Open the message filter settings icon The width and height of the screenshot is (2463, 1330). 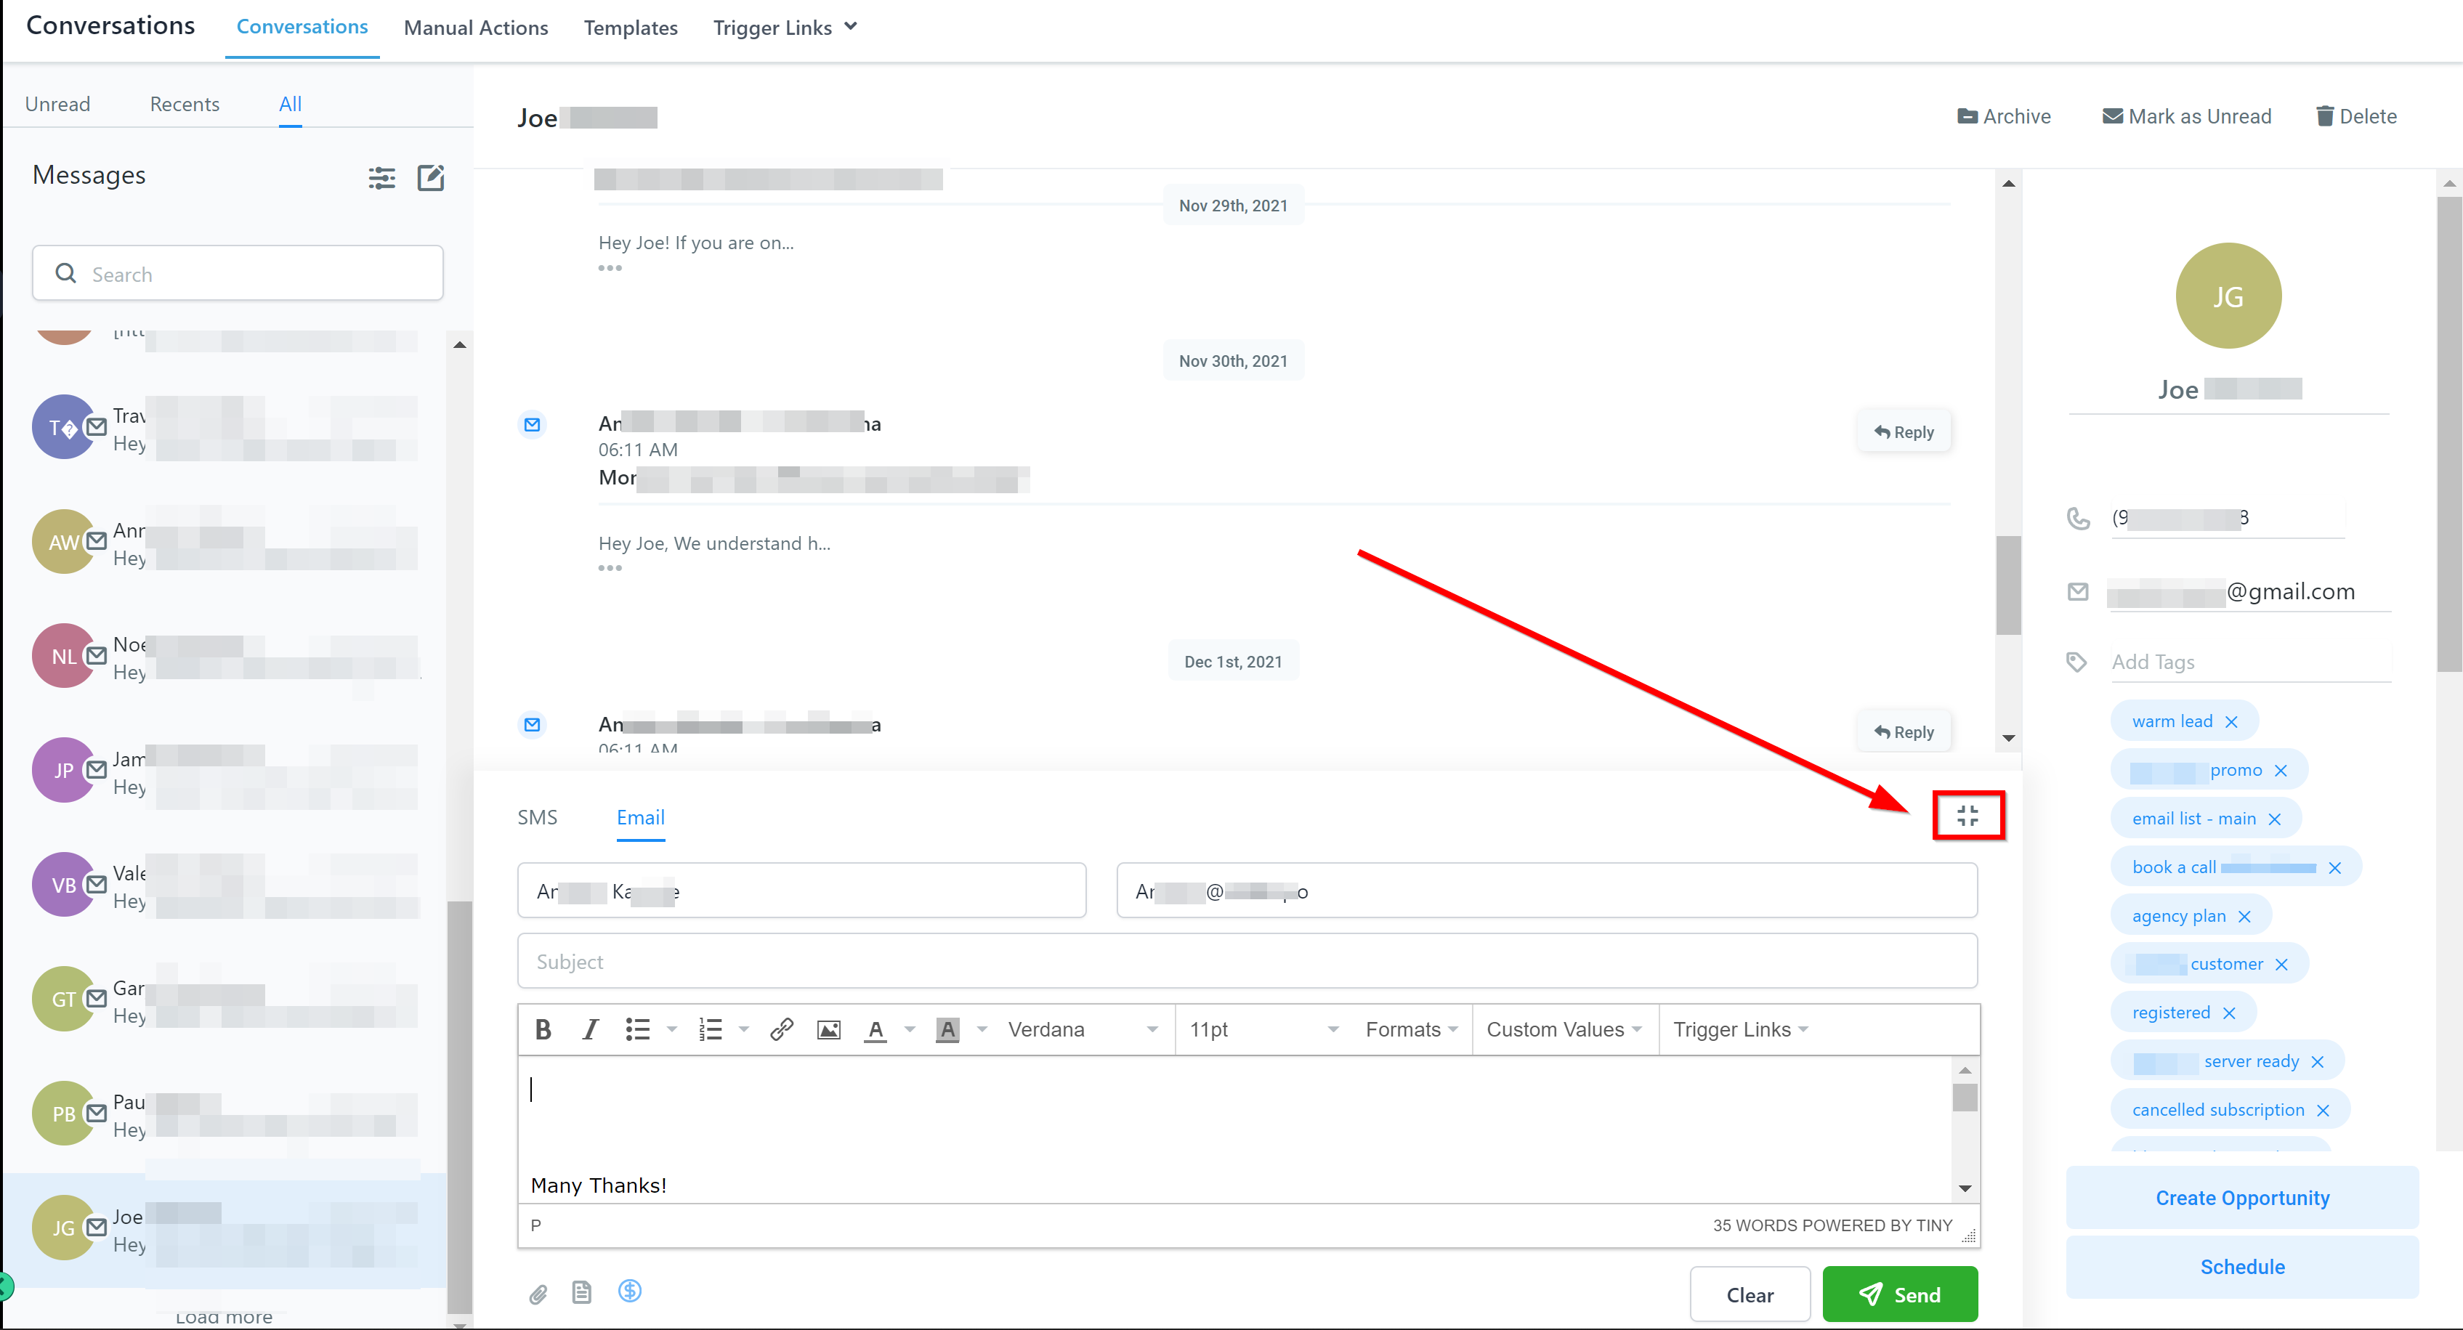381,178
